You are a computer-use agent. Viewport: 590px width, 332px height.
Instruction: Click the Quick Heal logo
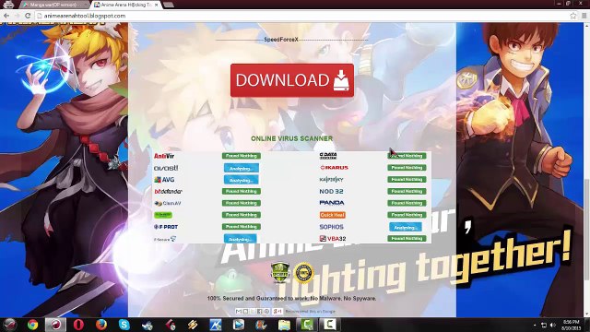332,215
